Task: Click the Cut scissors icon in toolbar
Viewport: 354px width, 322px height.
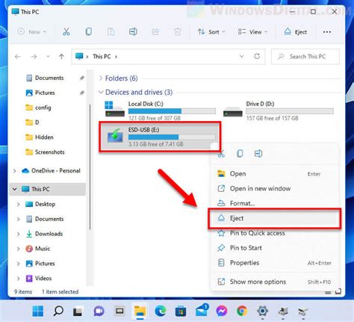Action: click(x=66, y=31)
